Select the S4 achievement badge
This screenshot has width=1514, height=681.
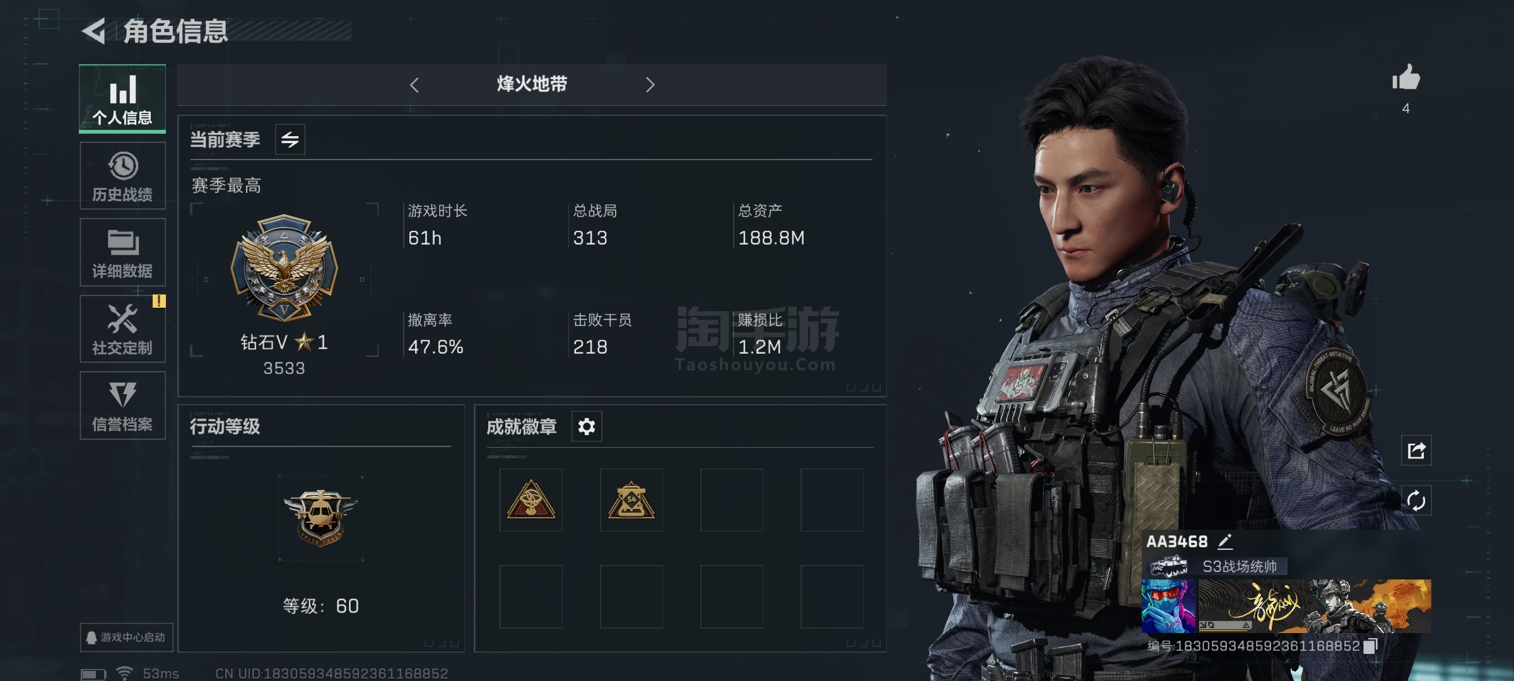pos(631,500)
